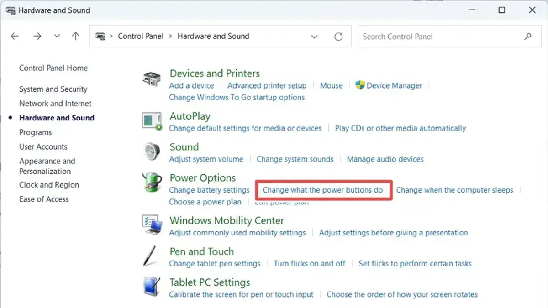Go back with the back arrow
This screenshot has width=548, height=308.
[15, 37]
